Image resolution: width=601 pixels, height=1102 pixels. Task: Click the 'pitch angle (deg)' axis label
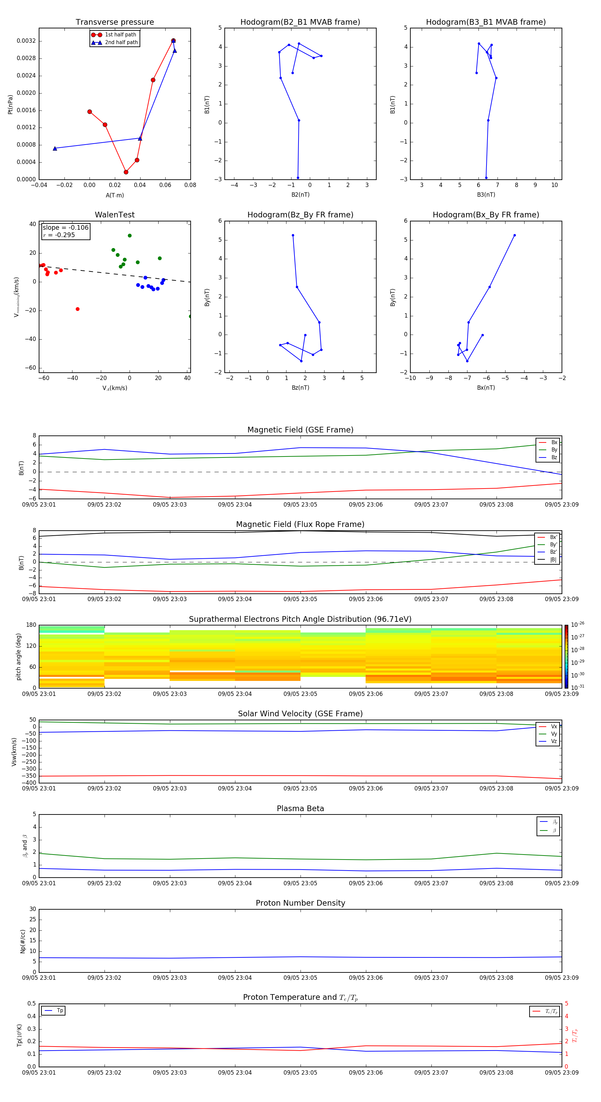(x=18, y=657)
